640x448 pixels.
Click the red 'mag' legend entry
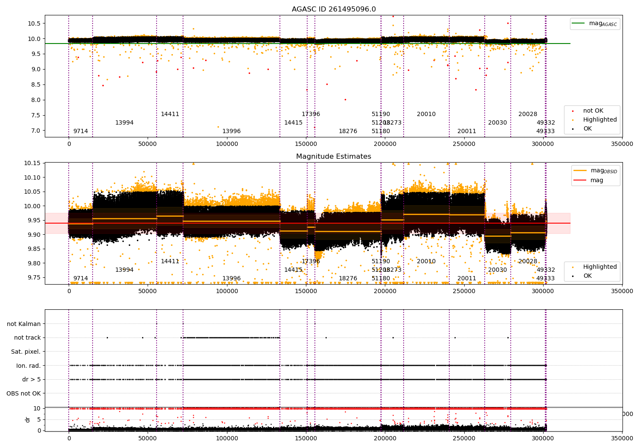(x=589, y=180)
